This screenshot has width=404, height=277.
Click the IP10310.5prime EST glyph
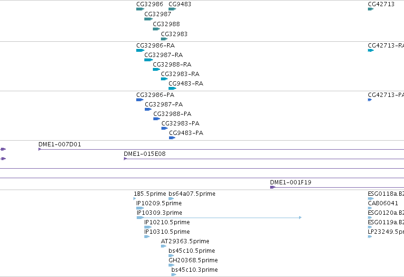click(147, 237)
